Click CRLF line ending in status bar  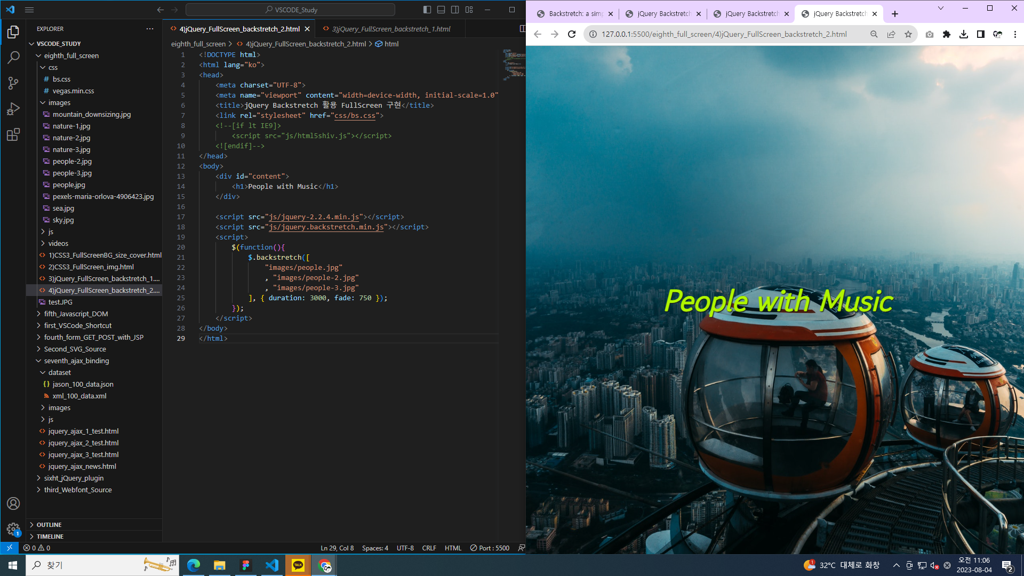point(429,548)
